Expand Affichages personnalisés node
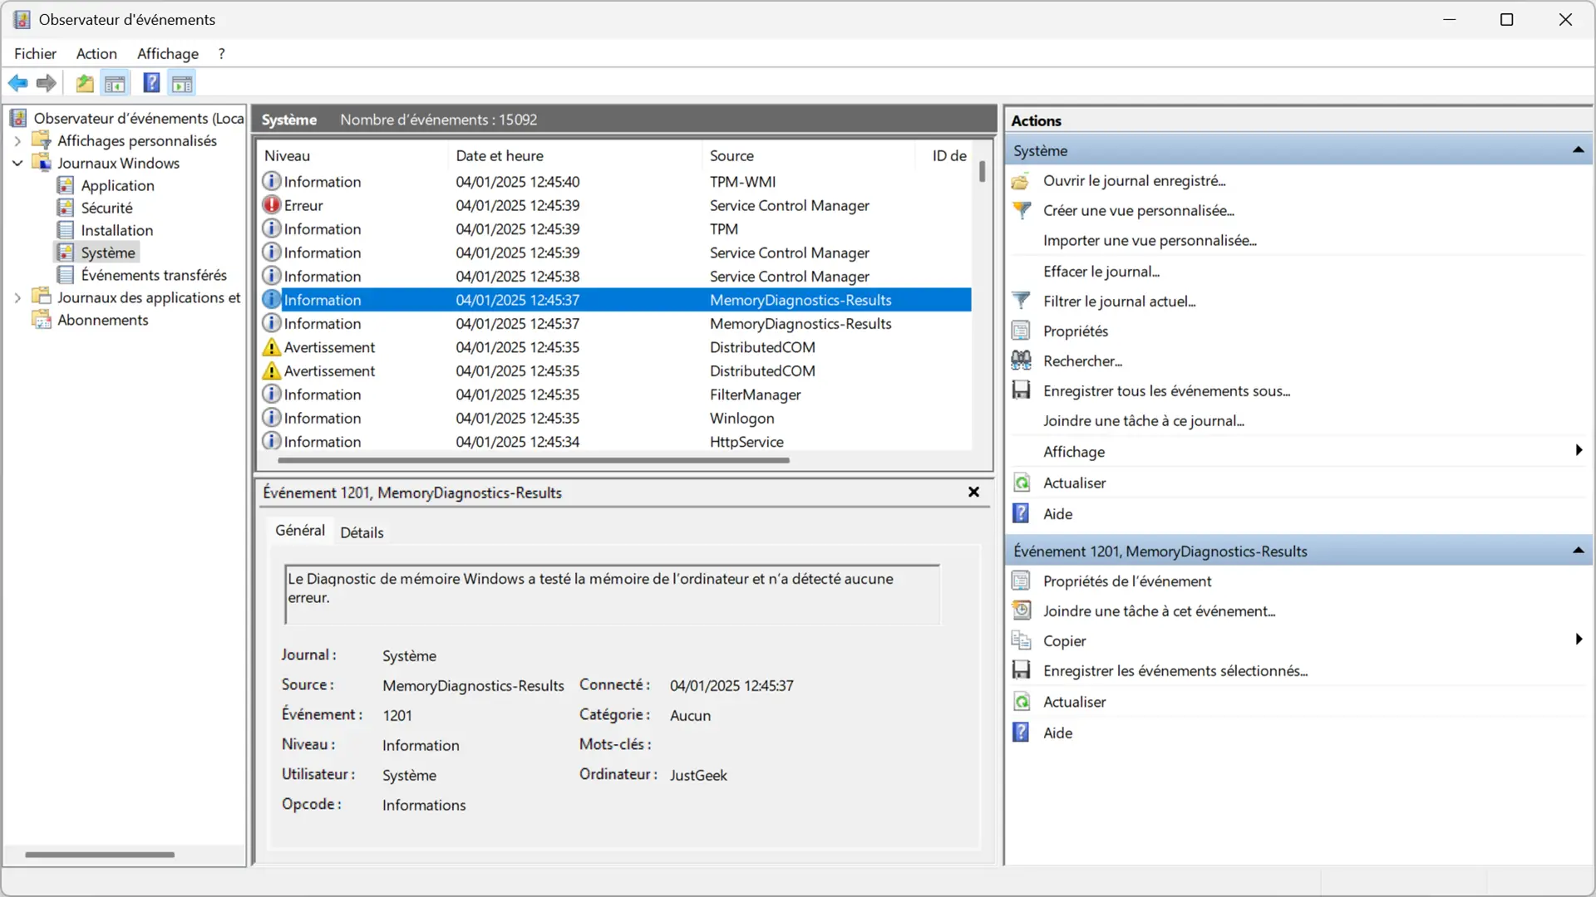Screen dimensions: 1596x897 coord(17,141)
